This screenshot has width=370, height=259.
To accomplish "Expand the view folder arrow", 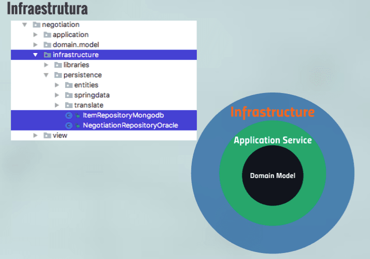I will coord(36,135).
